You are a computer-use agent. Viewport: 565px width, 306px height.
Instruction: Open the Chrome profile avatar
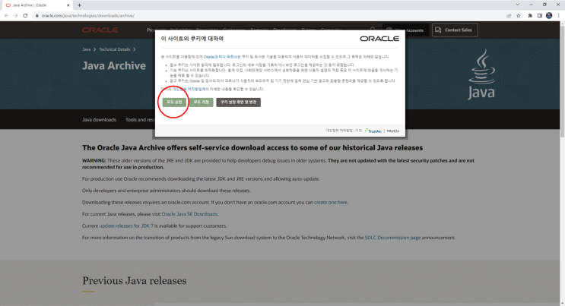(549, 15)
